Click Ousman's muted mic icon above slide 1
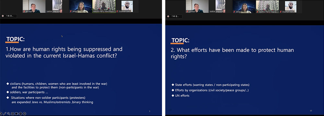Image resolution: width=324 pixels, height=116 pixels. click(x=117, y=12)
